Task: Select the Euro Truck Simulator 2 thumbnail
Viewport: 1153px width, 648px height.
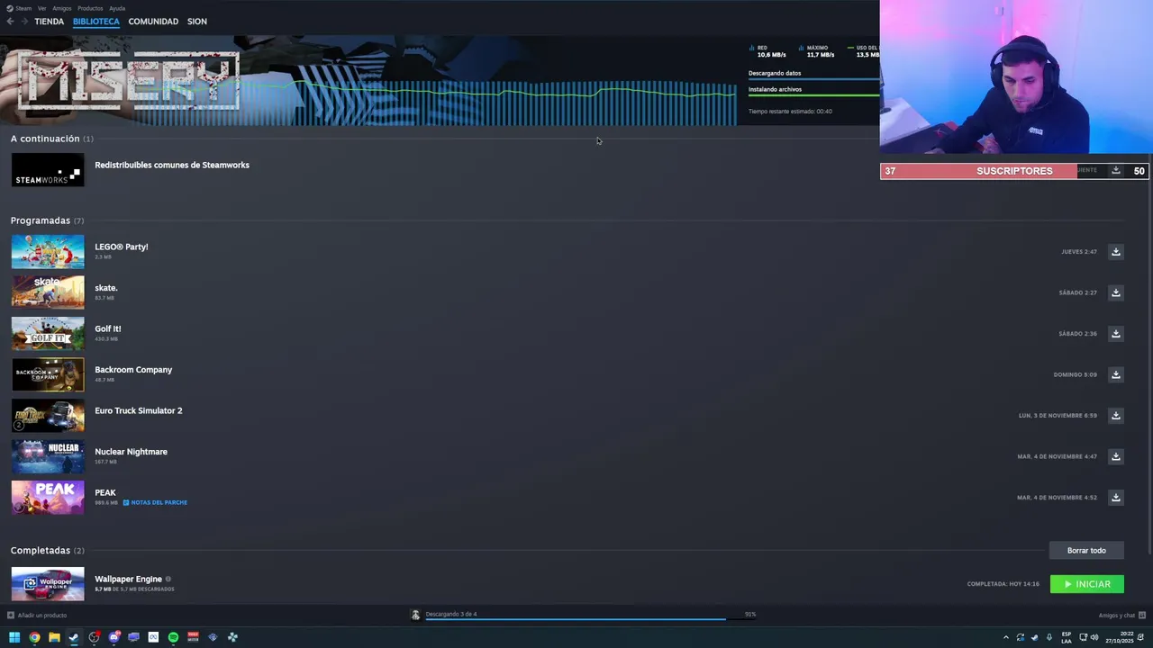Action: coord(48,416)
